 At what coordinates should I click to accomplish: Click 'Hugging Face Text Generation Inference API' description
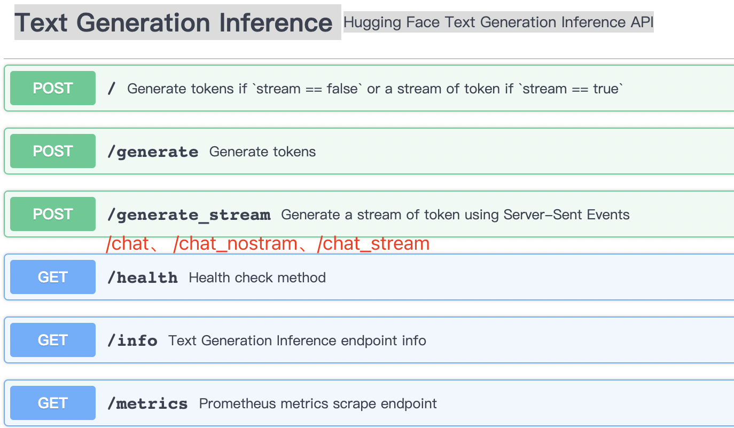498,22
